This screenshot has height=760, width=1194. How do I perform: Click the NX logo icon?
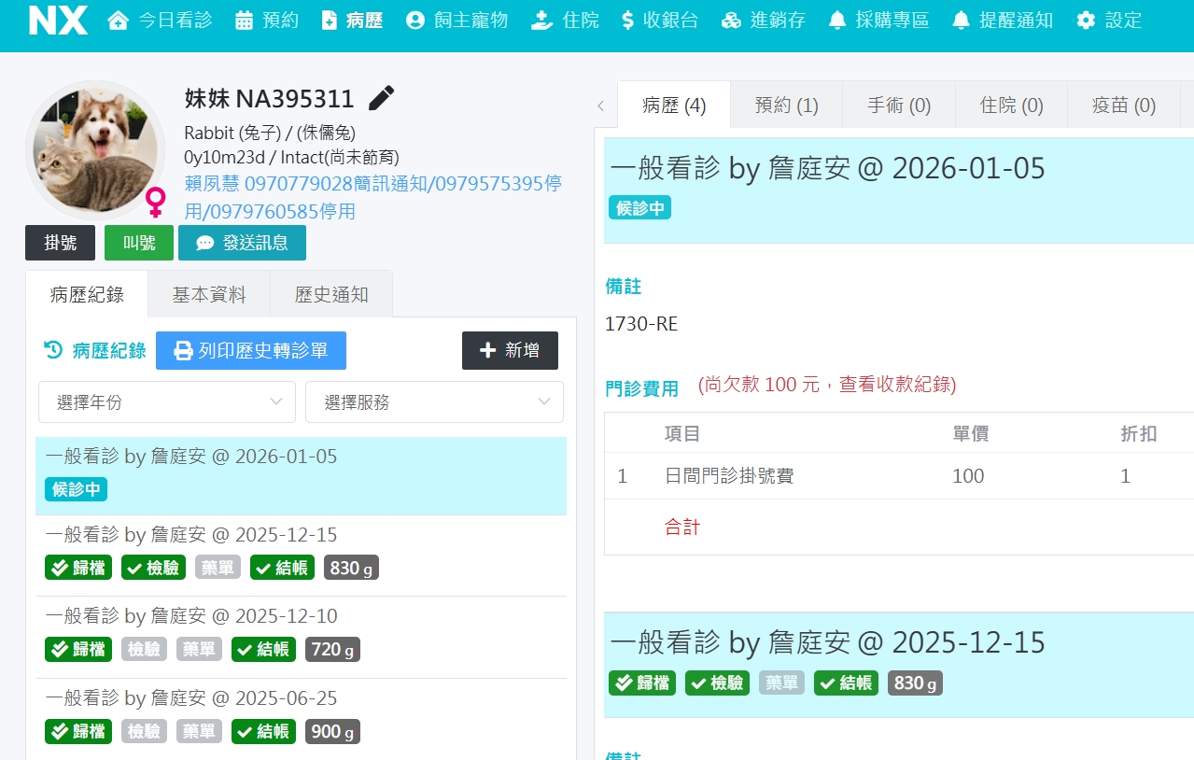(58, 21)
